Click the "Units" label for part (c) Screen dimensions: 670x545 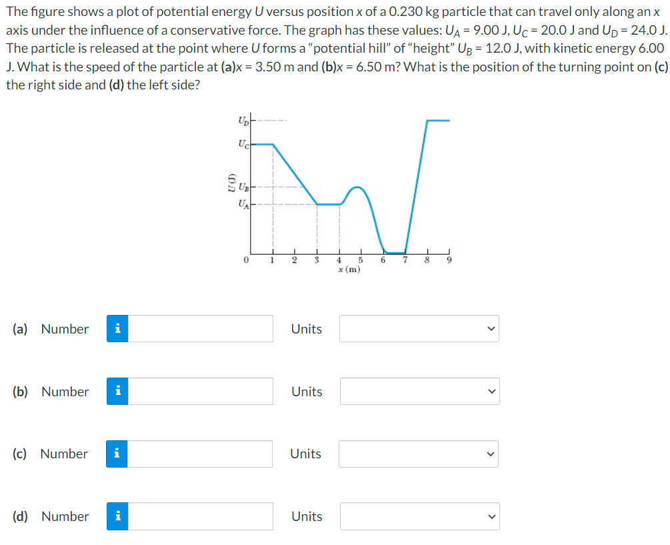[x=305, y=454]
